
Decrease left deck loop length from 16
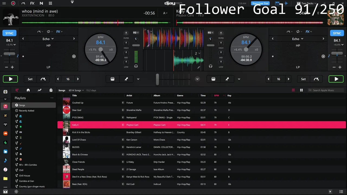point(58,79)
